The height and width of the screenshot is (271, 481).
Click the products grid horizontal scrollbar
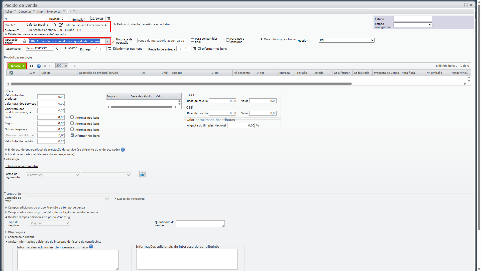pyautogui.click(x=181, y=84)
